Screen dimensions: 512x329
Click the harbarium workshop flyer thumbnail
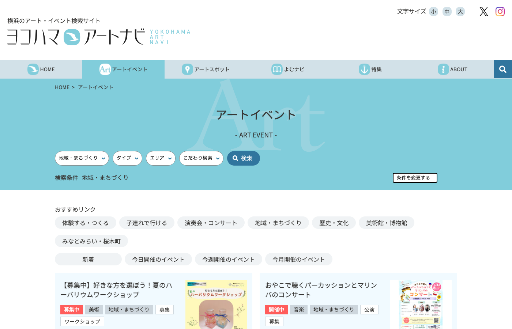pos(216,305)
